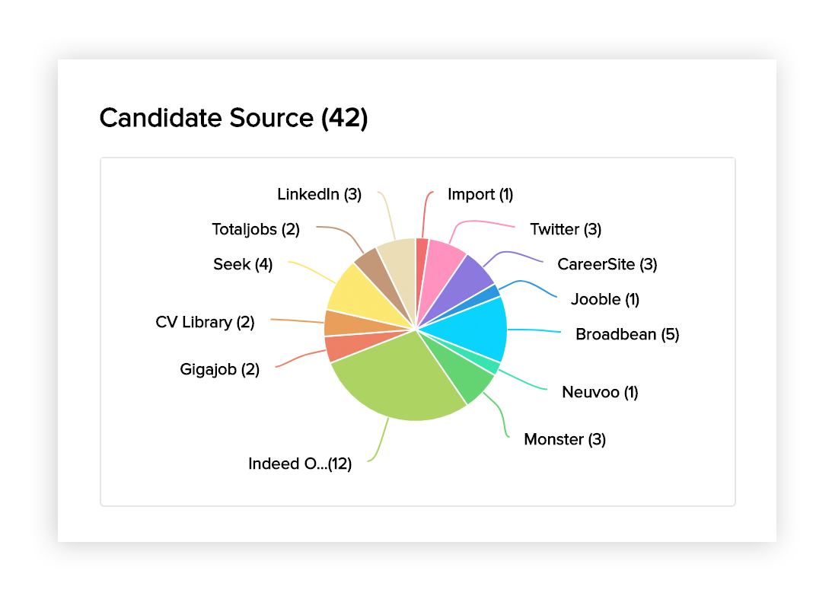The height and width of the screenshot is (596, 832).
Task: Click the "Jooble (1)" chart label
Action: click(604, 299)
